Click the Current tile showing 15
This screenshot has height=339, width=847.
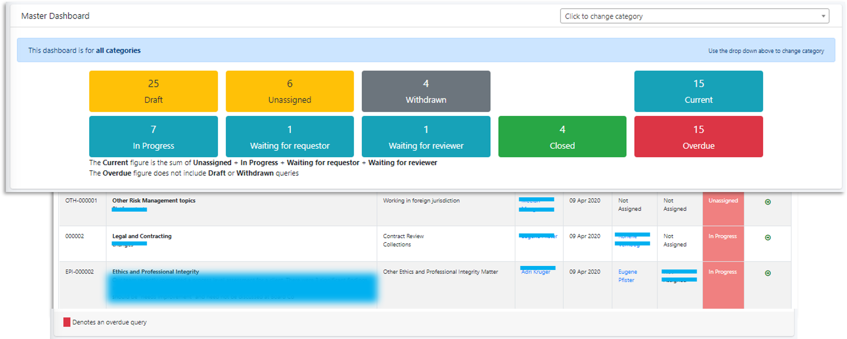(698, 91)
